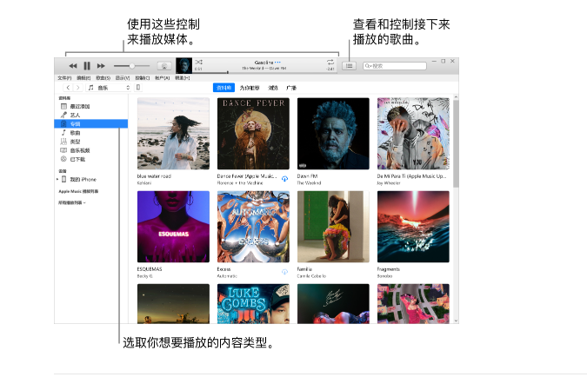The height and width of the screenshot is (377, 587).
Task: Open the 音乐 media type dropdown
Action: 109,88
